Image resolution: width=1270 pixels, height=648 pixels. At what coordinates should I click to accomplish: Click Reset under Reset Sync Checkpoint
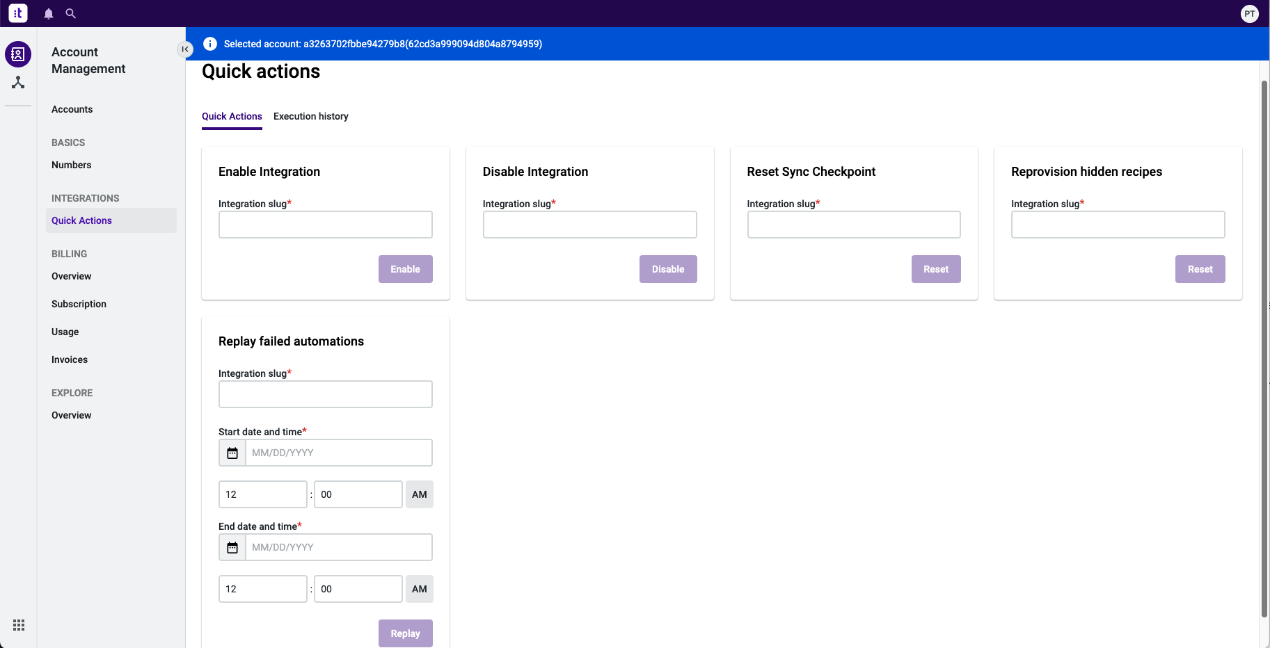tap(936, 269)
